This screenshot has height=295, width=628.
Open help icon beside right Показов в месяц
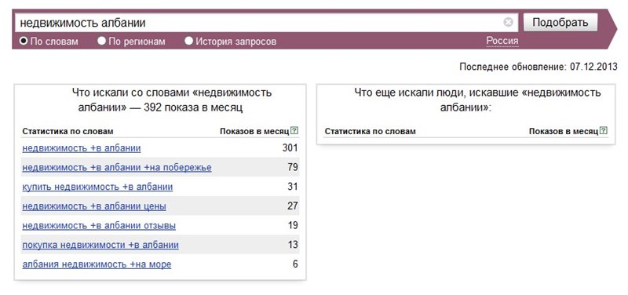pyautogui.click(x=604, y=130)
